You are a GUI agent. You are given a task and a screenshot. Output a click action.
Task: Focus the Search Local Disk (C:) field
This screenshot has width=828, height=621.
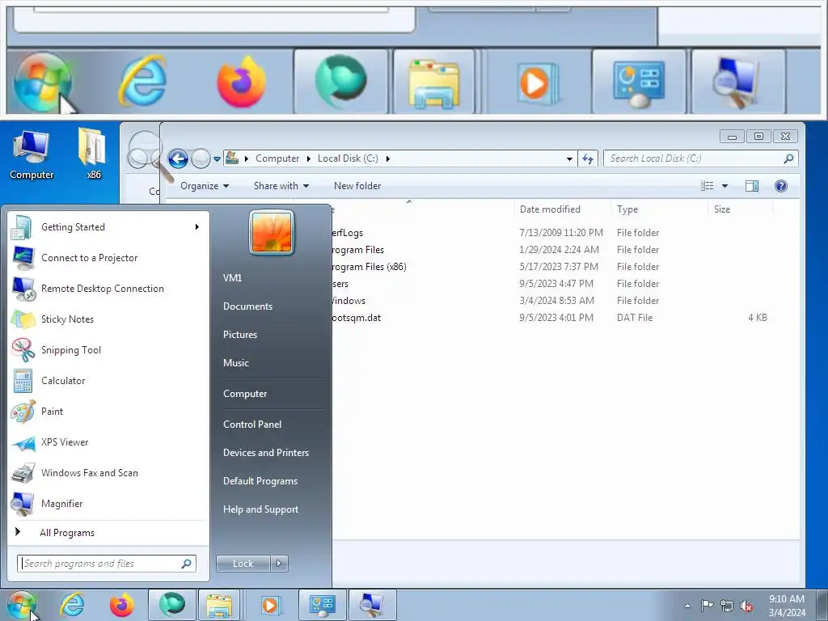tap(700, 158)
